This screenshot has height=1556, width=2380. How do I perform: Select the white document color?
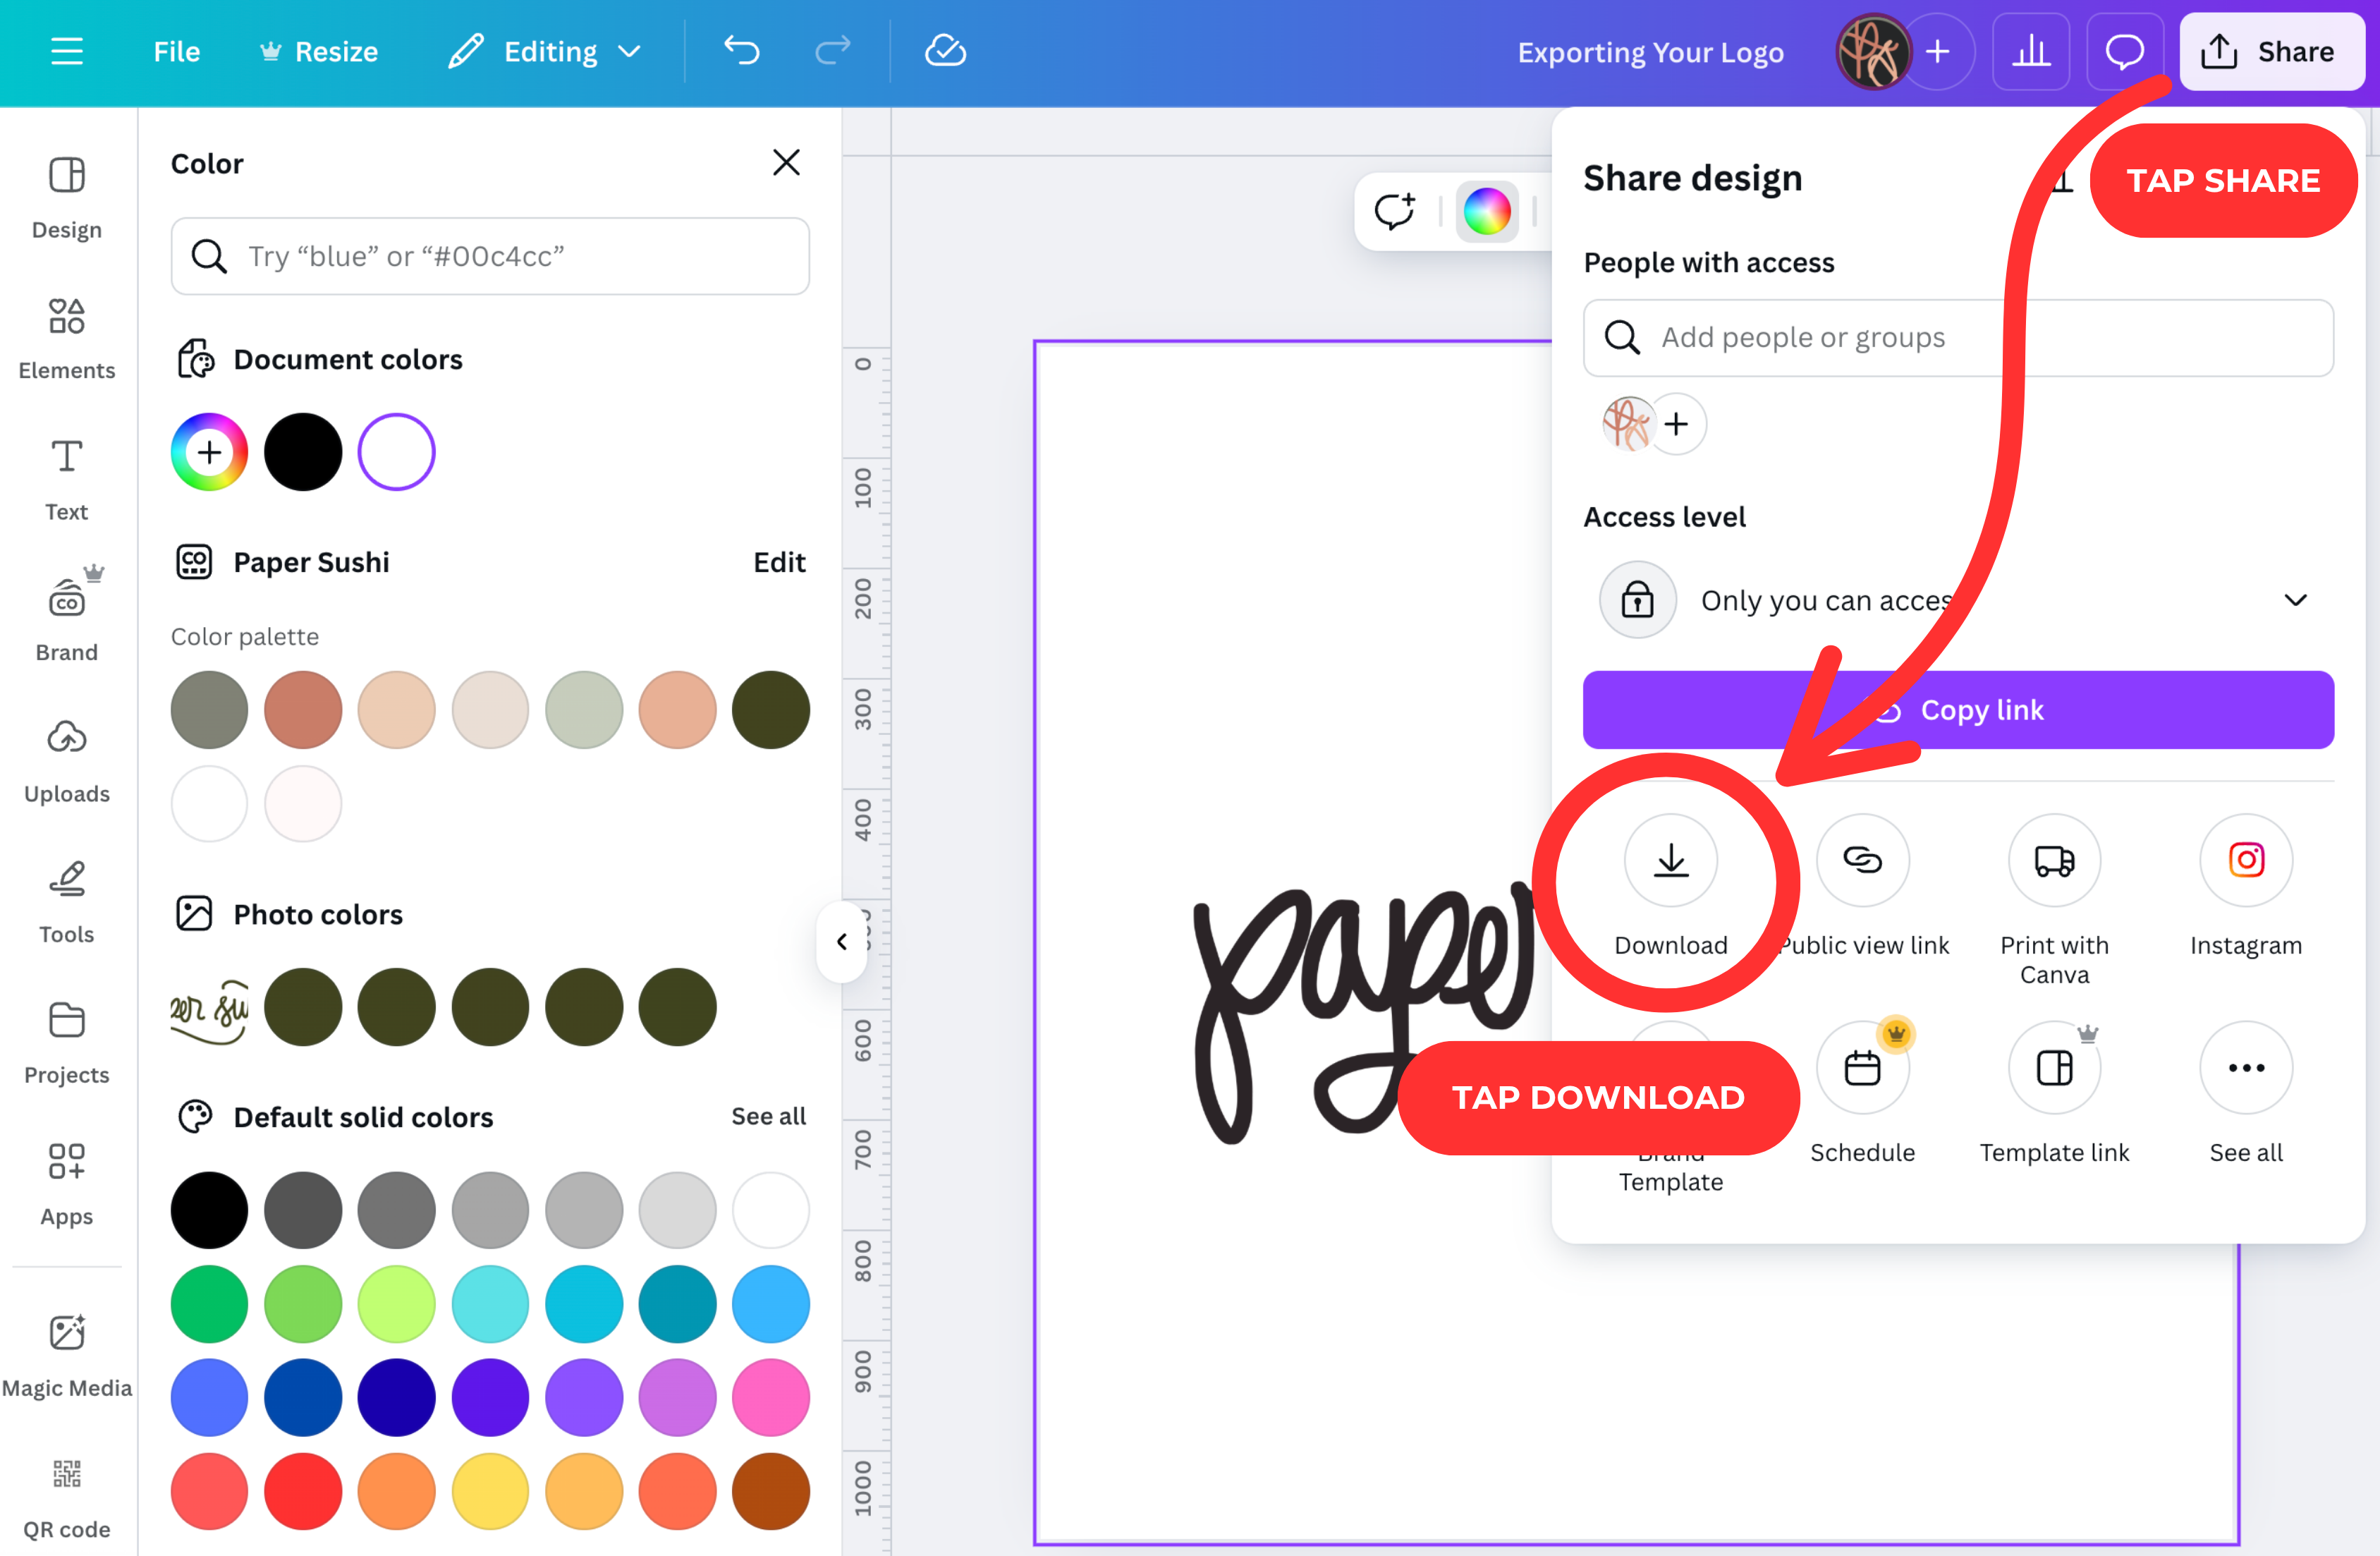[397, 452]
